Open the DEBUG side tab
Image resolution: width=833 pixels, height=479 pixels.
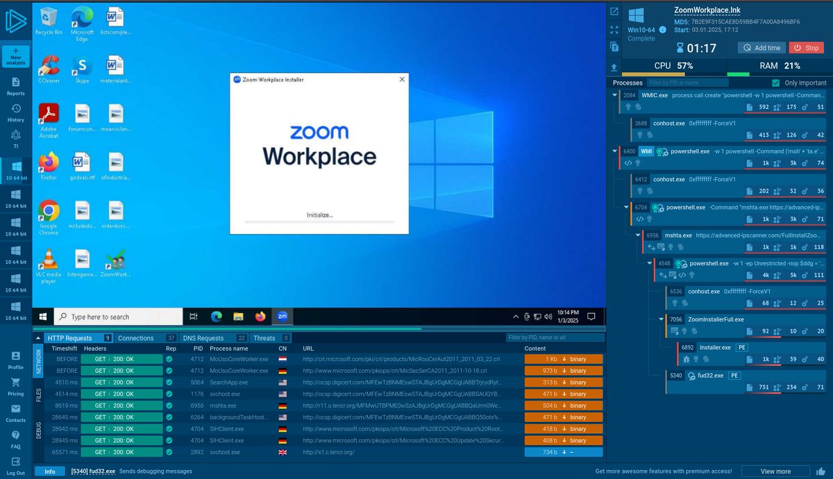[38, 432]
